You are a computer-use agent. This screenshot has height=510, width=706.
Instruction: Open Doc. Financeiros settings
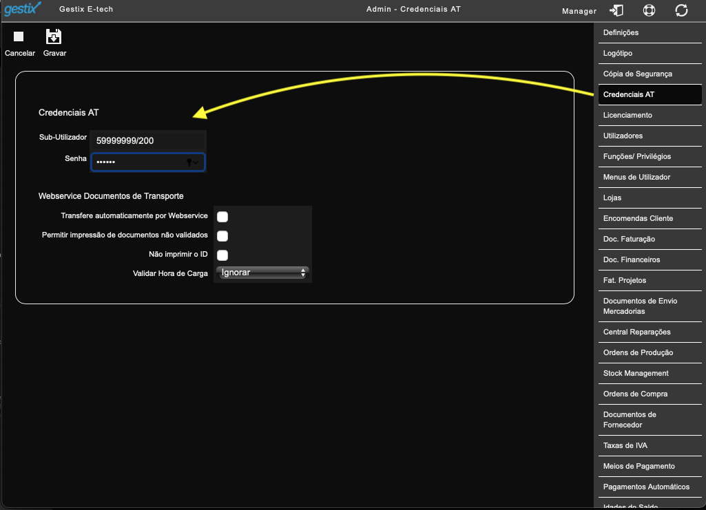point(650,260)
